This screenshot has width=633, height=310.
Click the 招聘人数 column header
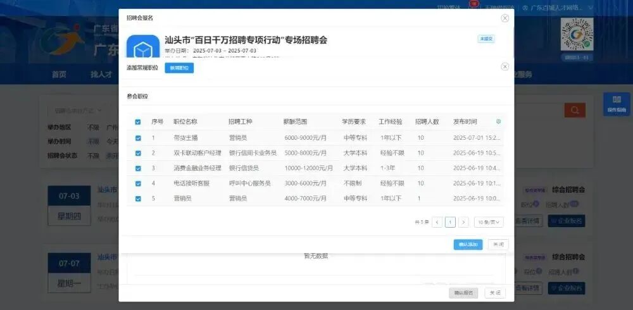pos(427,121)
